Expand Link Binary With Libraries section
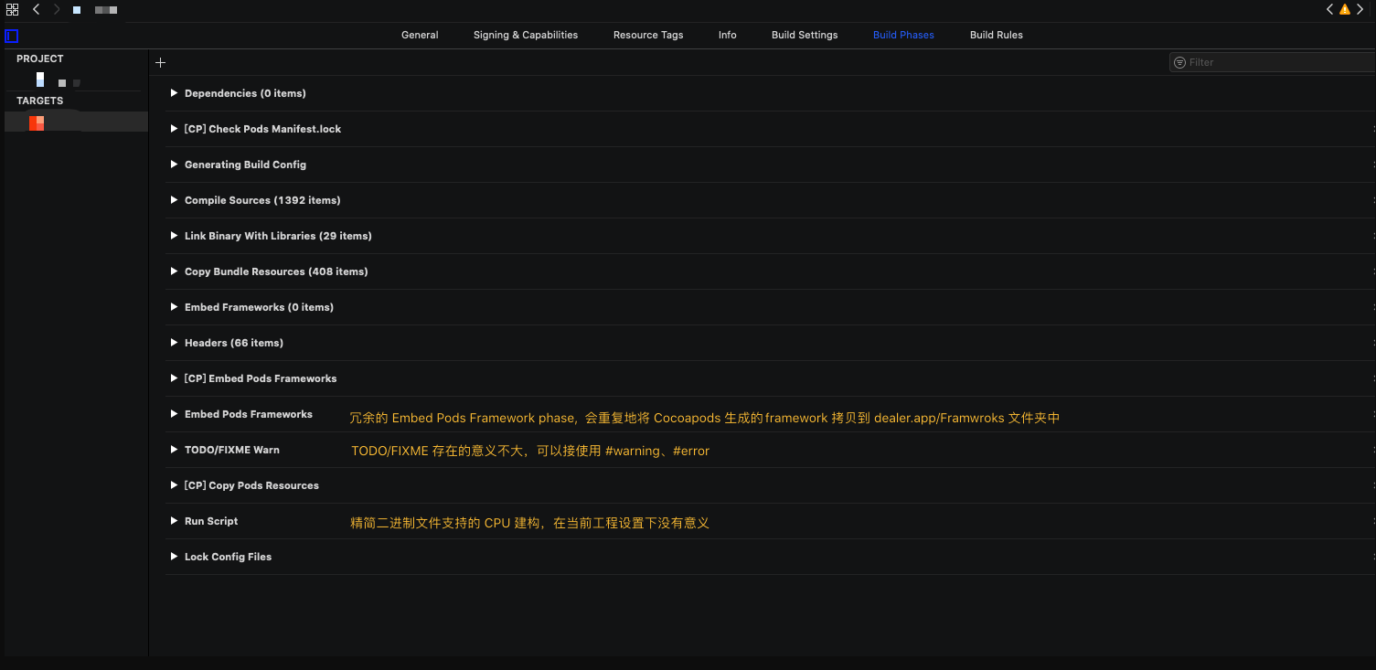 [x=174, y=236]
